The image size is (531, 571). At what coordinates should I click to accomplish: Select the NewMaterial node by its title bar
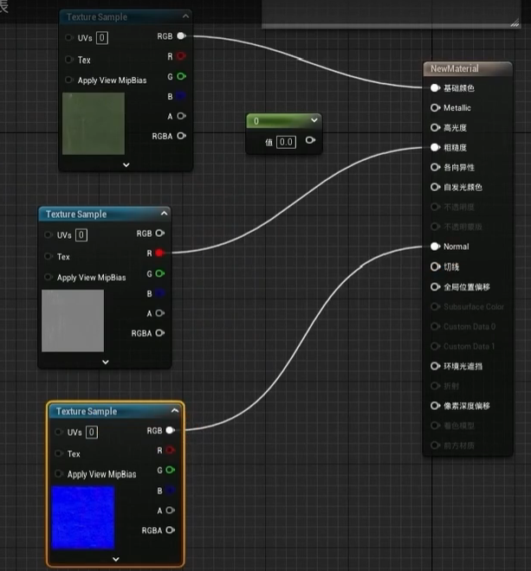coord(468,69)
